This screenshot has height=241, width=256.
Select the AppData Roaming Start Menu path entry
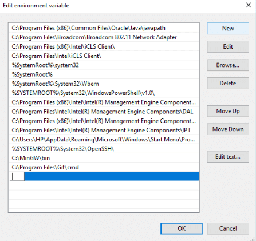(104, 140)
